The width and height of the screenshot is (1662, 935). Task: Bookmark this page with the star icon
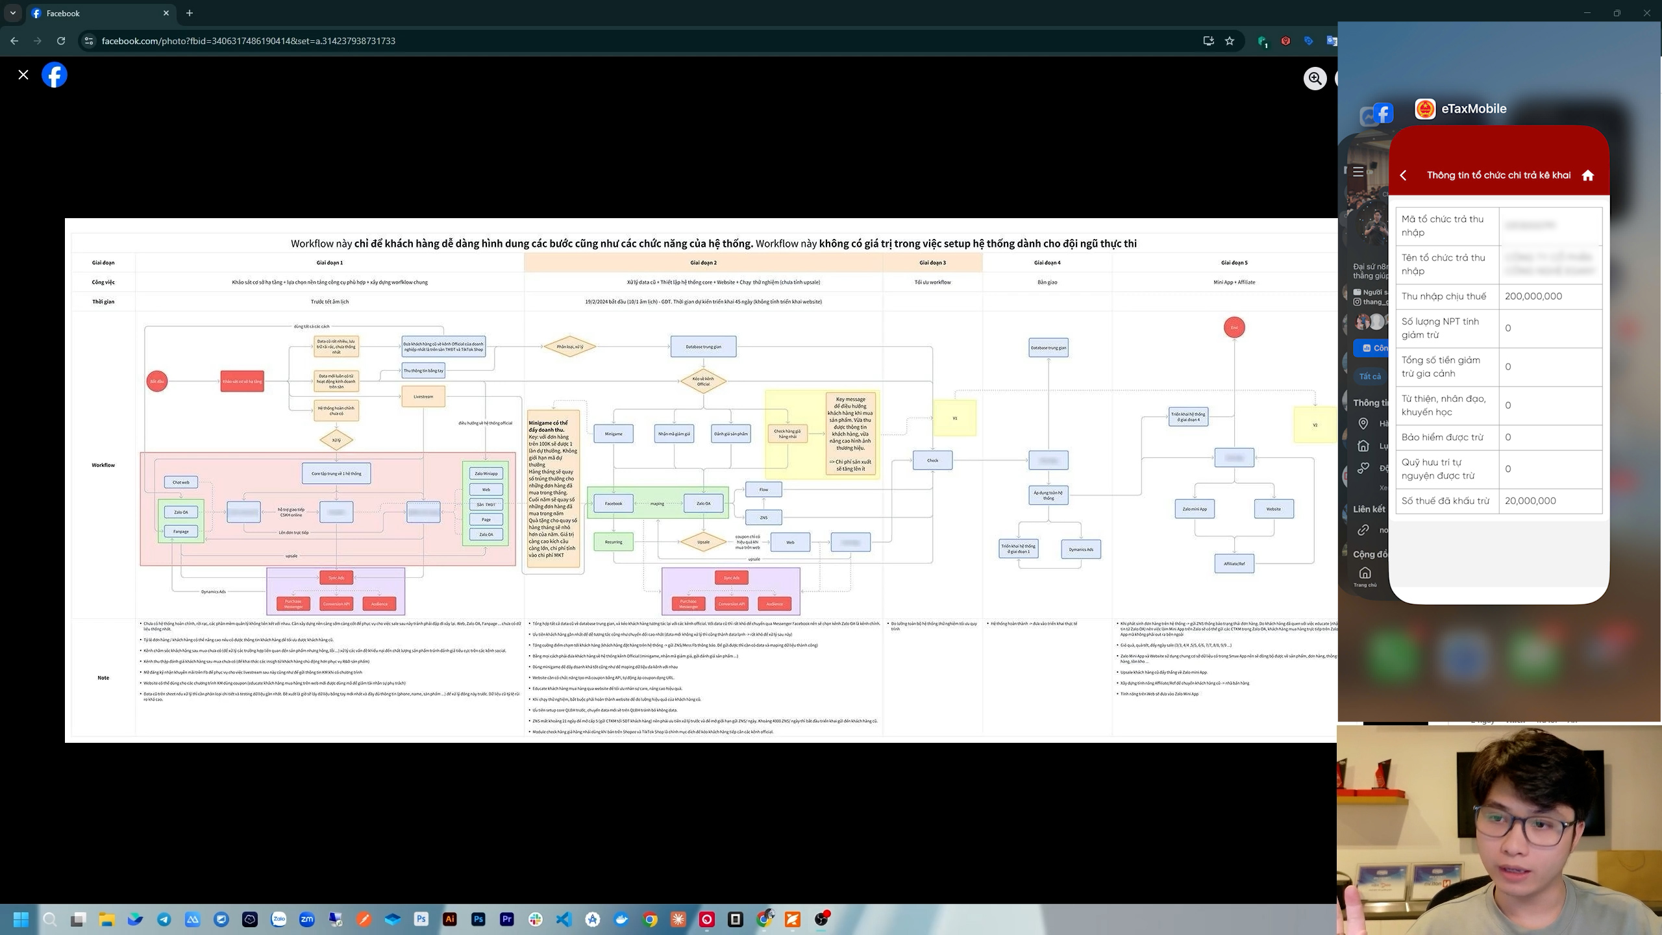pos(1230,41)
